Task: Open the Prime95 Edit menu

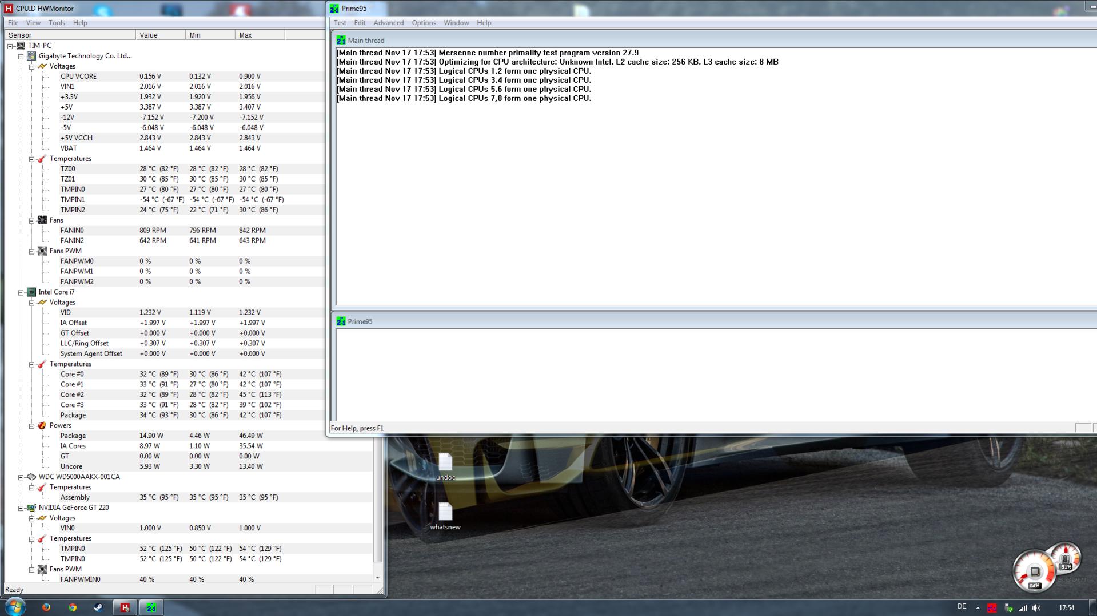Action: click(360, 23)
